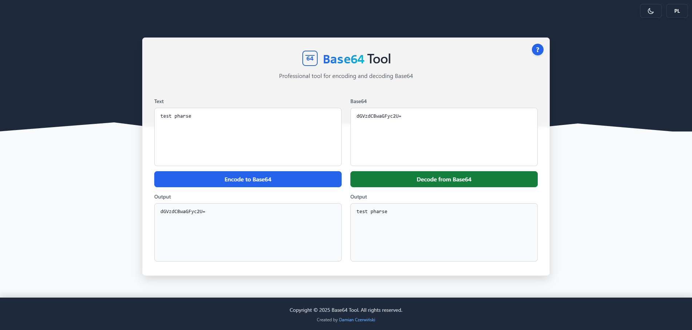Screen dimensions: 692x330
Task: Click the Output label below Decode button
Action: [x=358, y=197]
